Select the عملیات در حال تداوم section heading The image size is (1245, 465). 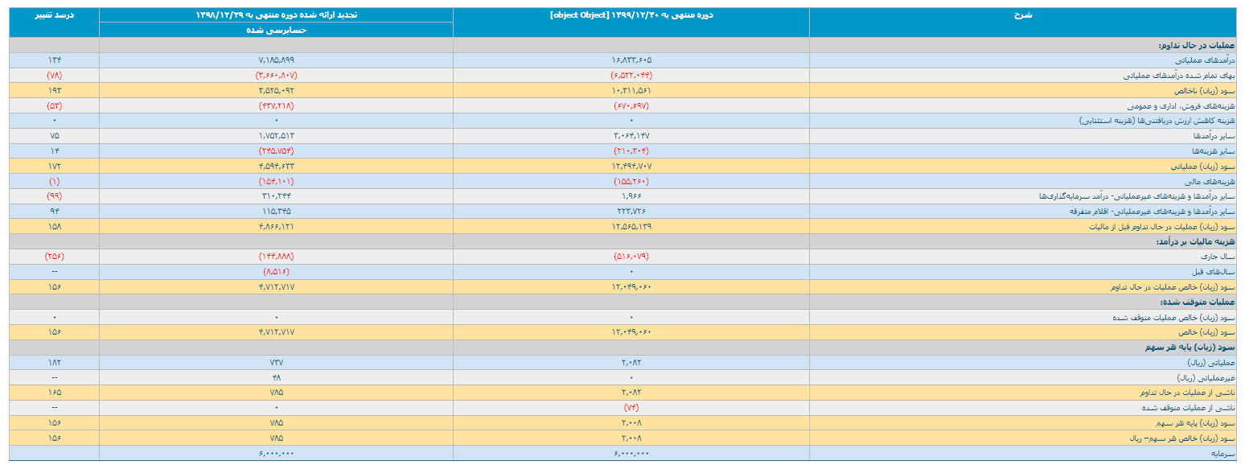click(1195, 45)
